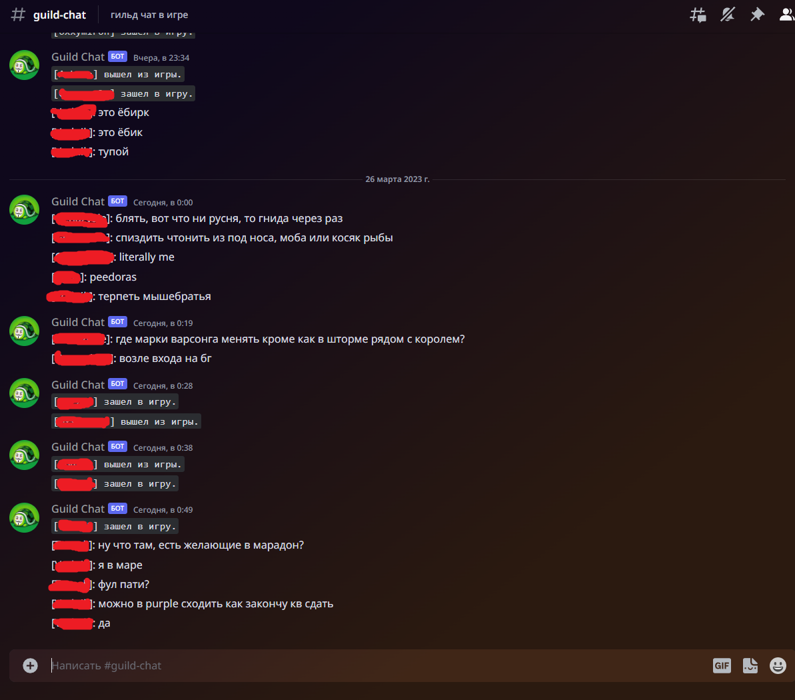Click Guild Chat username at 0:00 message
Screen dimensions: 795x700
pyautogui.click(x=77, y=201)
